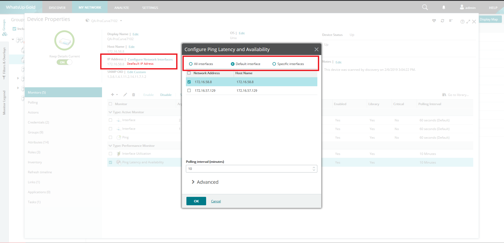Screen dimensions: 504x243
Task: Collapse the Type: Active Monitor group
Action: (110, 112)
